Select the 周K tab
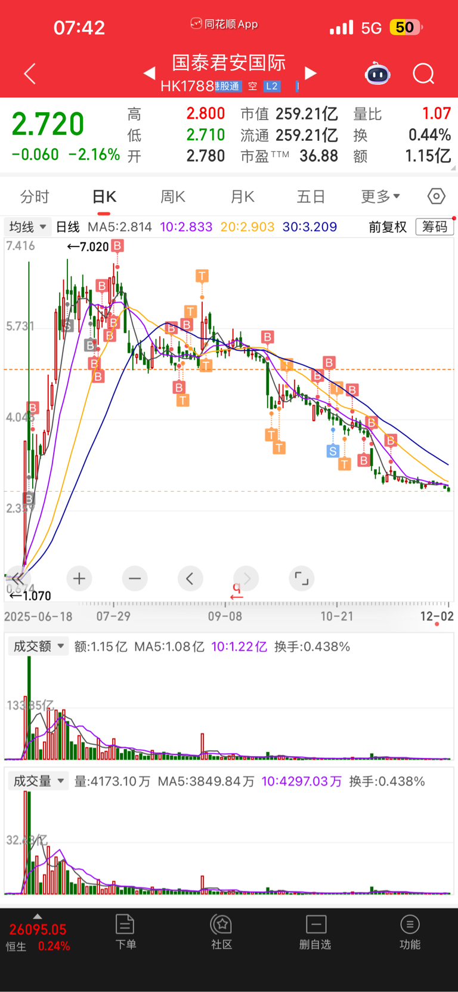This screenshot has width=458, height=992. pos(173,196)
